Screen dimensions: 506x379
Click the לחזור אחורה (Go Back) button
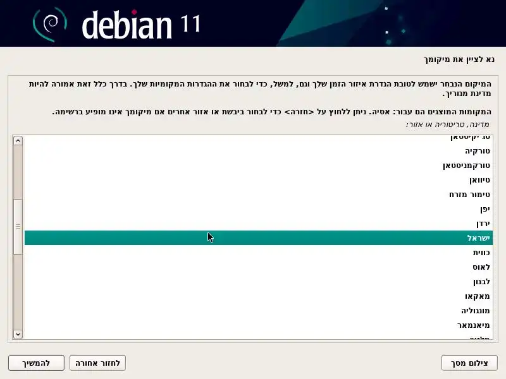coord(97,363)
